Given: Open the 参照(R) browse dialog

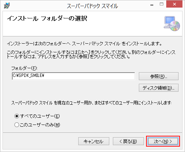Looking at the screenshot, I should pyautogui.click(x=159, y=76).
